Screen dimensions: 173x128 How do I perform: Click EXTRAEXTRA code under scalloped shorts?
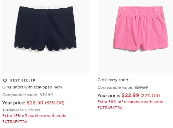pos(15,122)
